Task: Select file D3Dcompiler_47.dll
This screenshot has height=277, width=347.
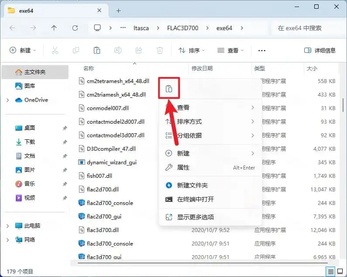Action: (111, 149)
